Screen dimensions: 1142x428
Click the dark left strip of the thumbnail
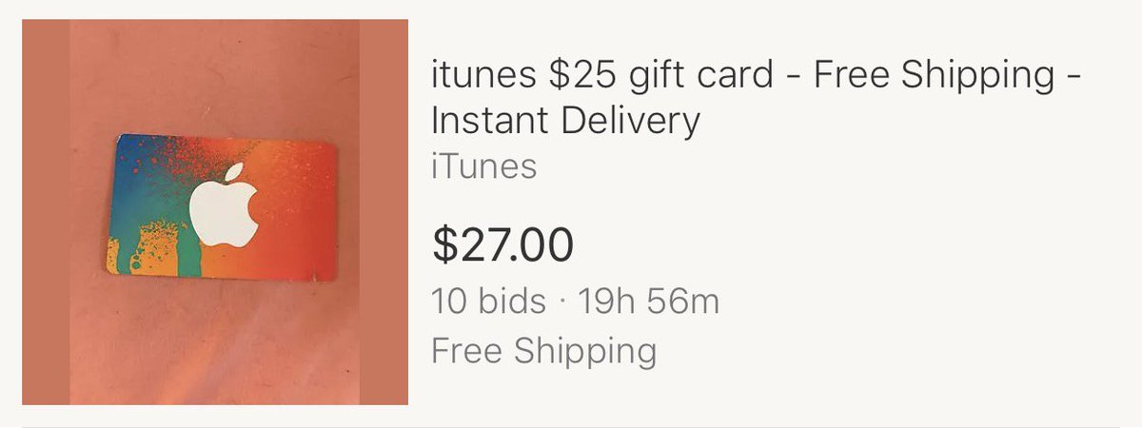(45, 212)
